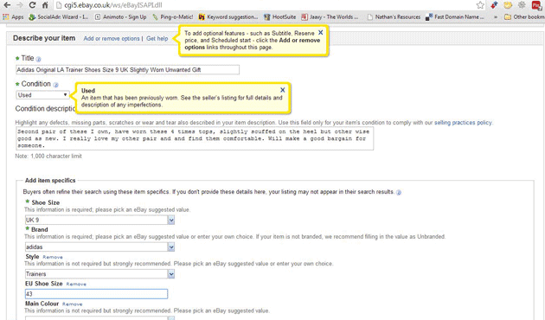The width and height of the screenshot is (545, 320).
Task: Open Fast Domain Name bookmark
Action: point(455,16)
